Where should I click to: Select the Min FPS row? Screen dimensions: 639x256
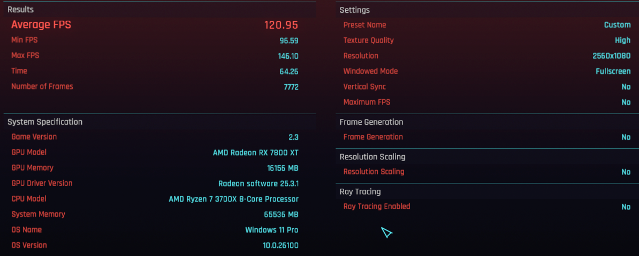click(x=155, y=40)
